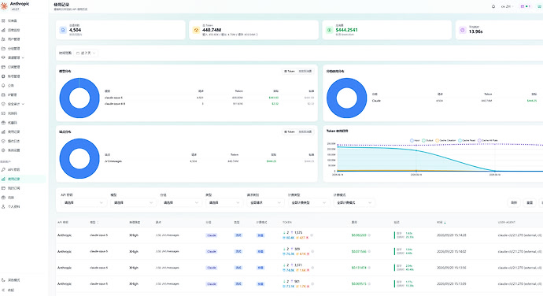Click claude-opus-5 row in 模型分布 table
The height and width of the screenshot is (296, 543).
pyautogui.click(x=209, y=98)
